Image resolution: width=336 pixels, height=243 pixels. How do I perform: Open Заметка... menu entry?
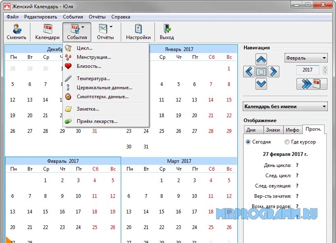106,109
